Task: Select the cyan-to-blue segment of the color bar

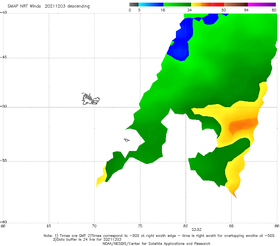Action: [151, 5]
